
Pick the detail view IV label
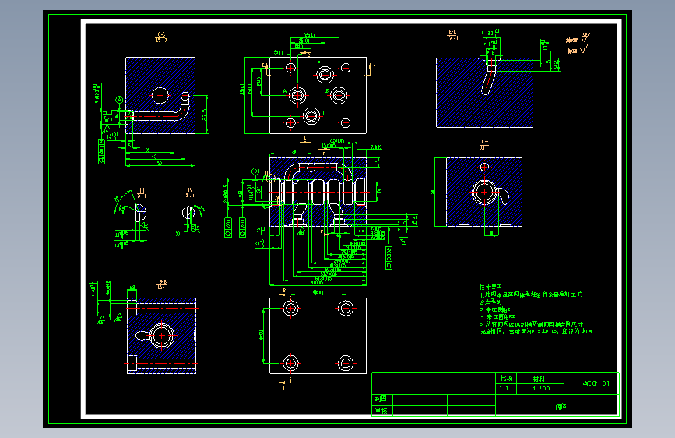click(189, 193)
